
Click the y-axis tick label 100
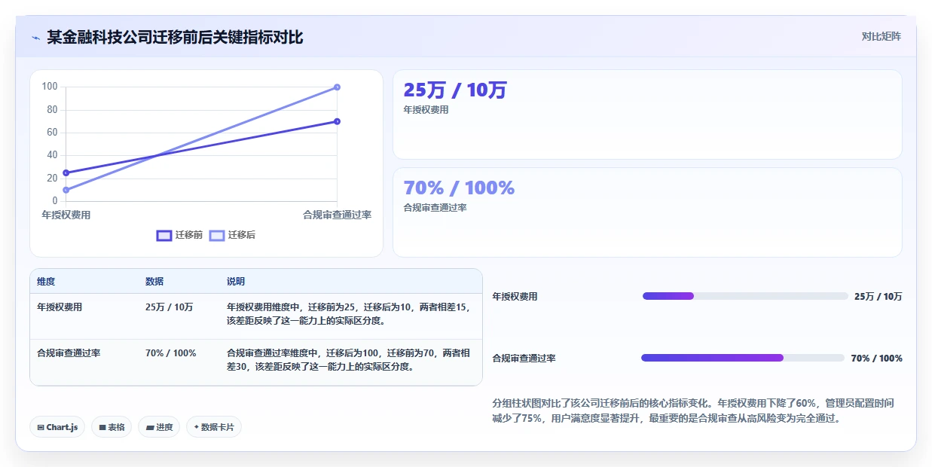[50, 87]
